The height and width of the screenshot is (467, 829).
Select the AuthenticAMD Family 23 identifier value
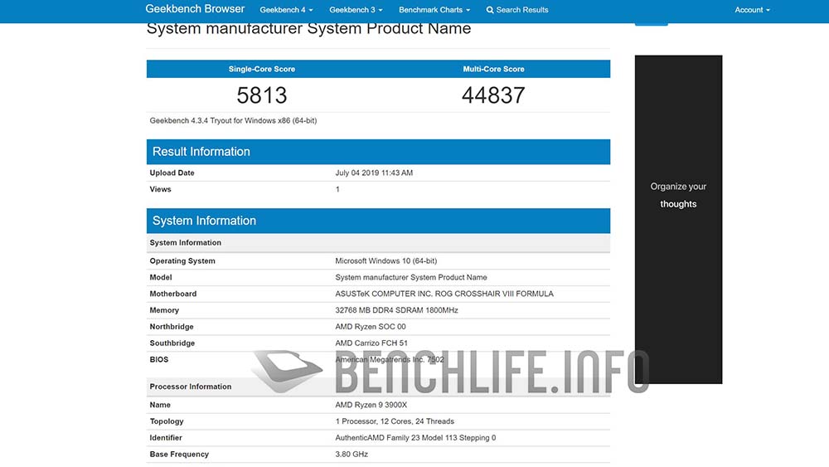pyautogui.click(x=415, y=438)
